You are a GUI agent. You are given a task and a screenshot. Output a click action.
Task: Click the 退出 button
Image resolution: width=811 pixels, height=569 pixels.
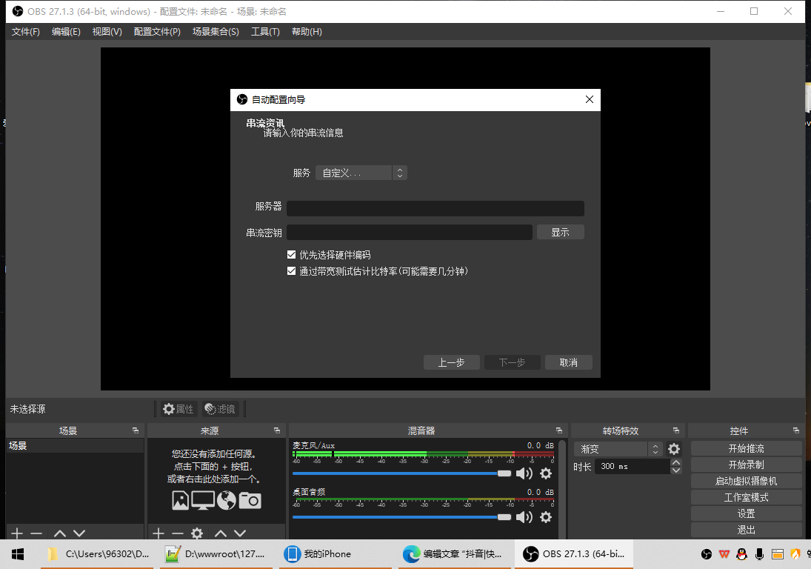pos(746,530)
